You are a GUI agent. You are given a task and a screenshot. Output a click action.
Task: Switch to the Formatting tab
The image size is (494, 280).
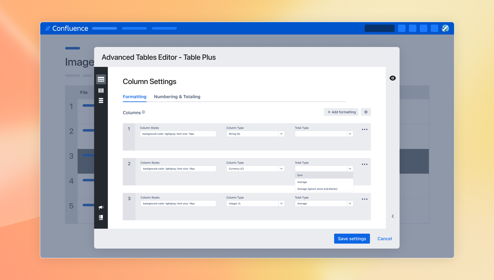tap(135, 97)
